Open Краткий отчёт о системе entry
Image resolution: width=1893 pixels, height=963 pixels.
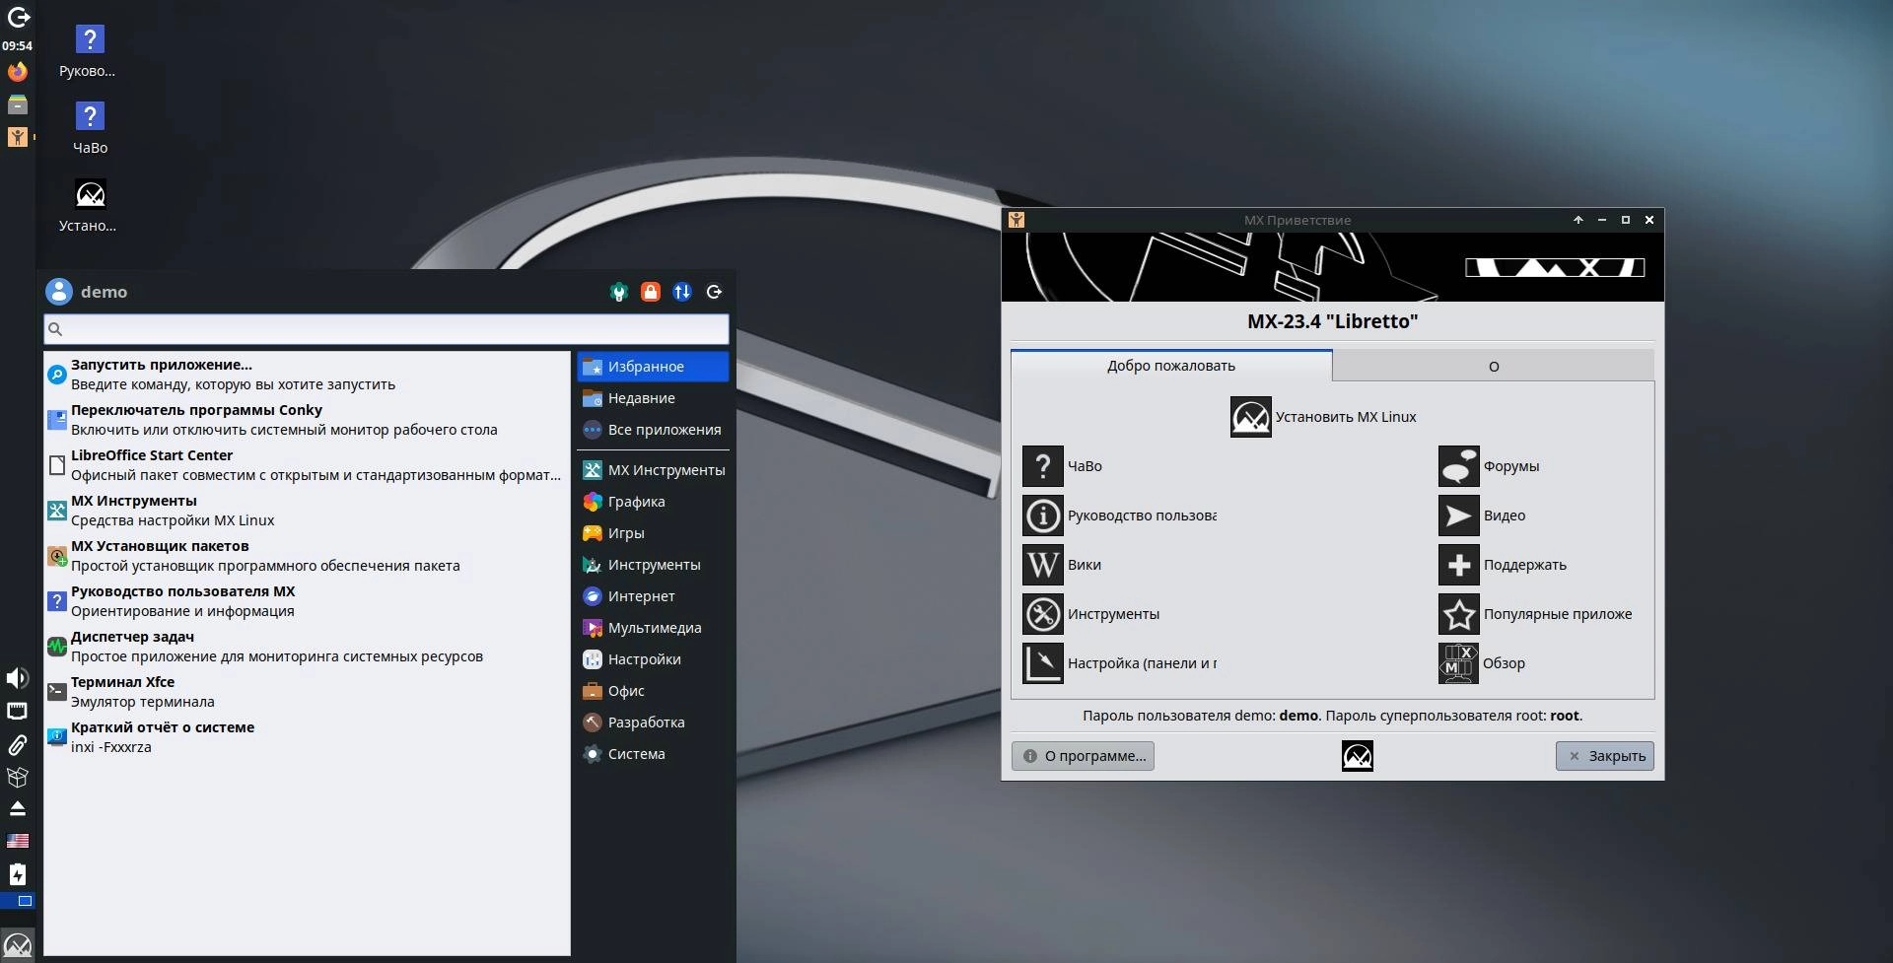coord(307,737)
